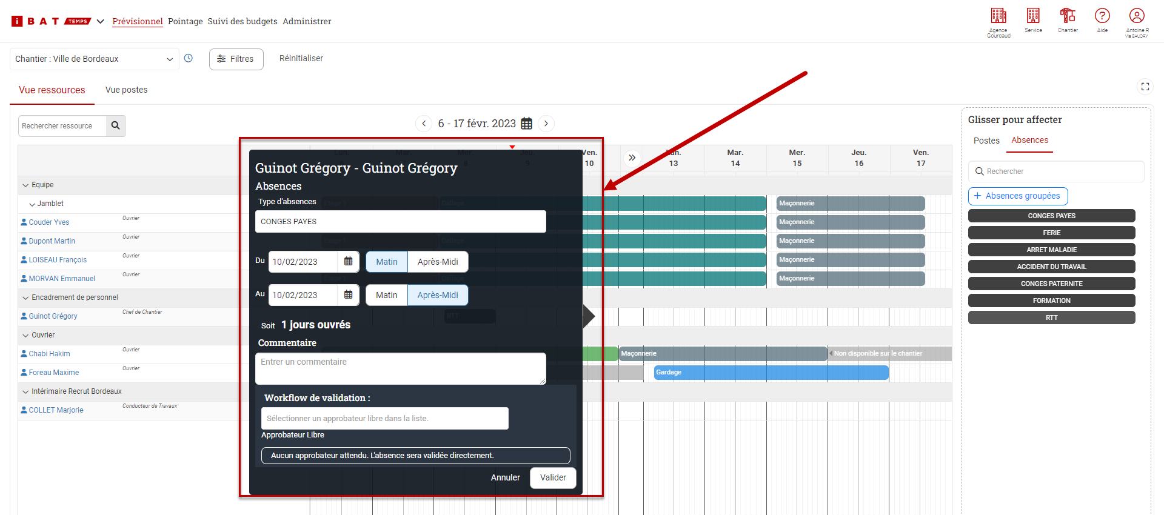This screenshot has height=515, width=1164.
Task: Select Matin for the Au end date
Action: 386,295
